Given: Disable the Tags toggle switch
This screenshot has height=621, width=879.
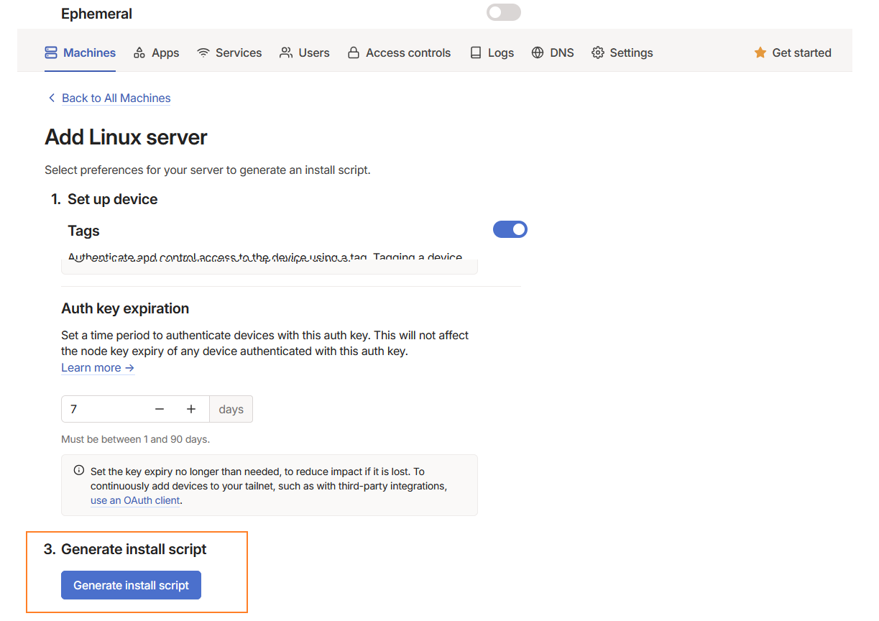Looking at the screenshot, I should (510, 229).
